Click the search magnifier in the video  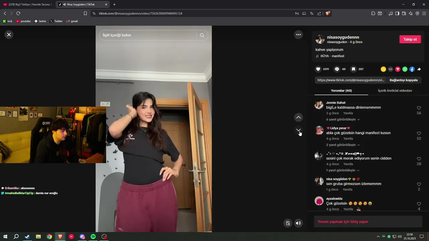202,35
